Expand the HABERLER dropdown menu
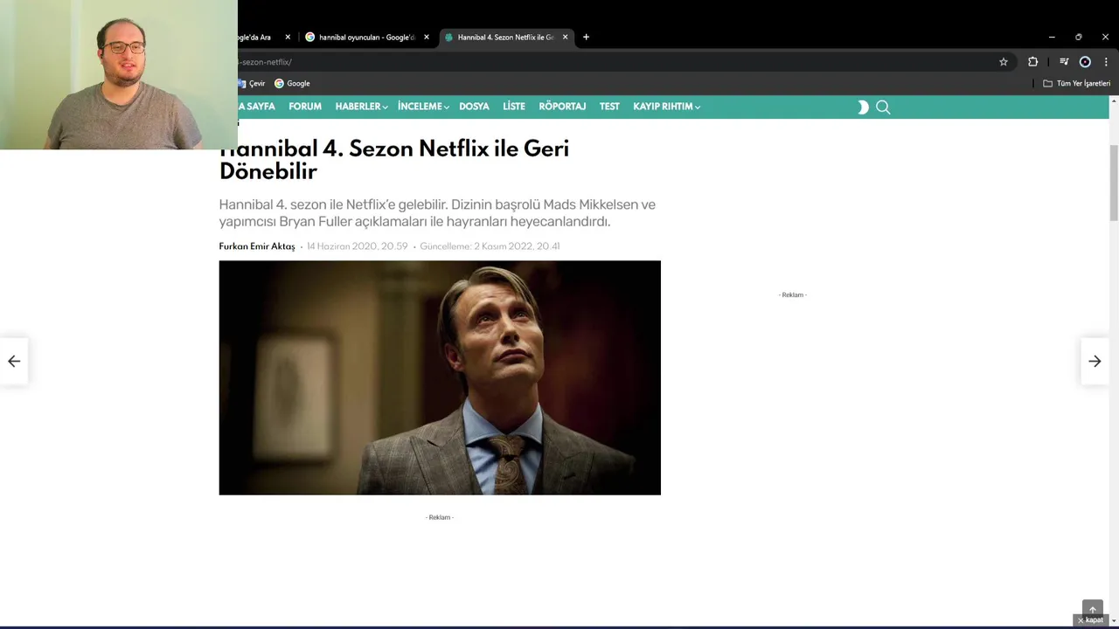The image size is (1119, 629). click(361, 107)
